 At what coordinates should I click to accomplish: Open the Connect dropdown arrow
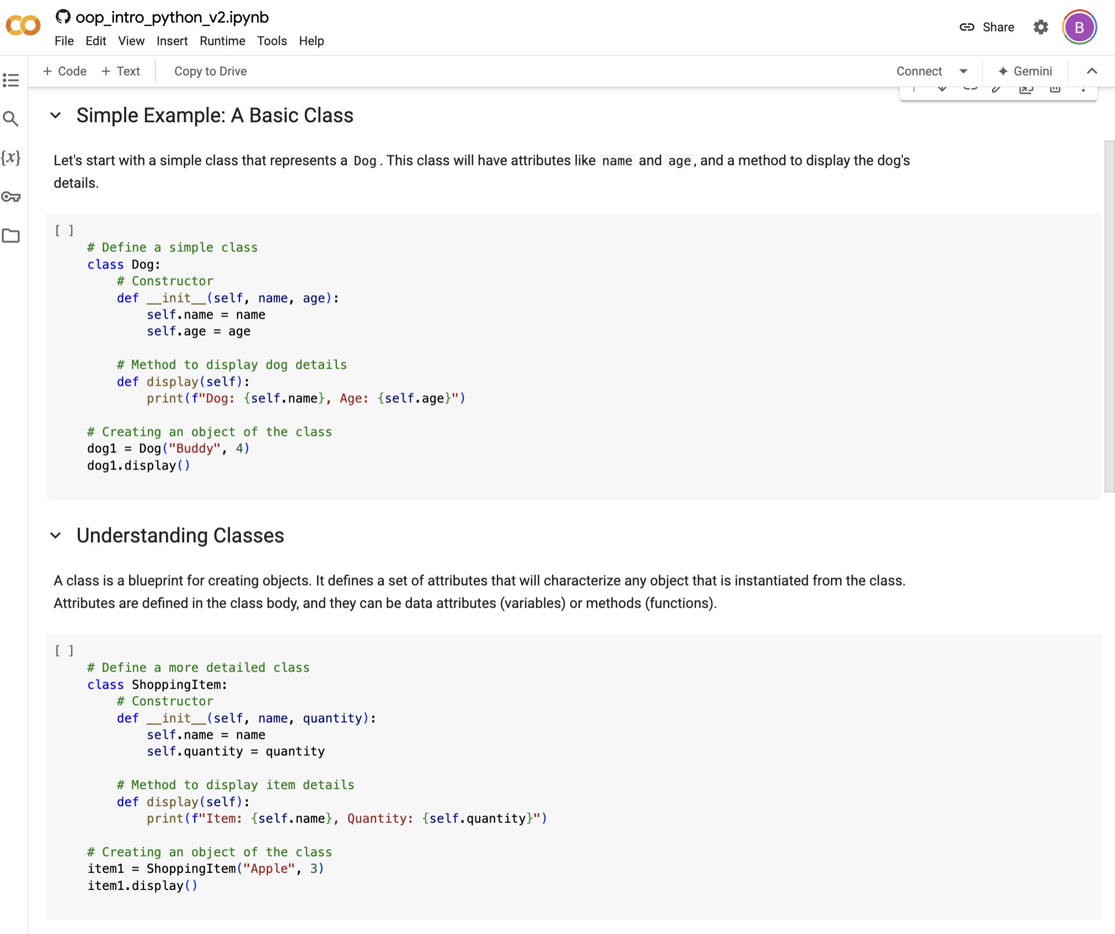[963, 71]
